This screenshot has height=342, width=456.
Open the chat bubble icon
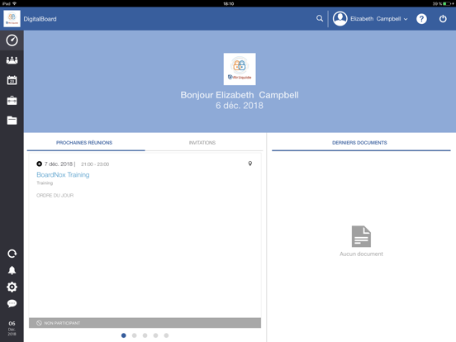12,304
